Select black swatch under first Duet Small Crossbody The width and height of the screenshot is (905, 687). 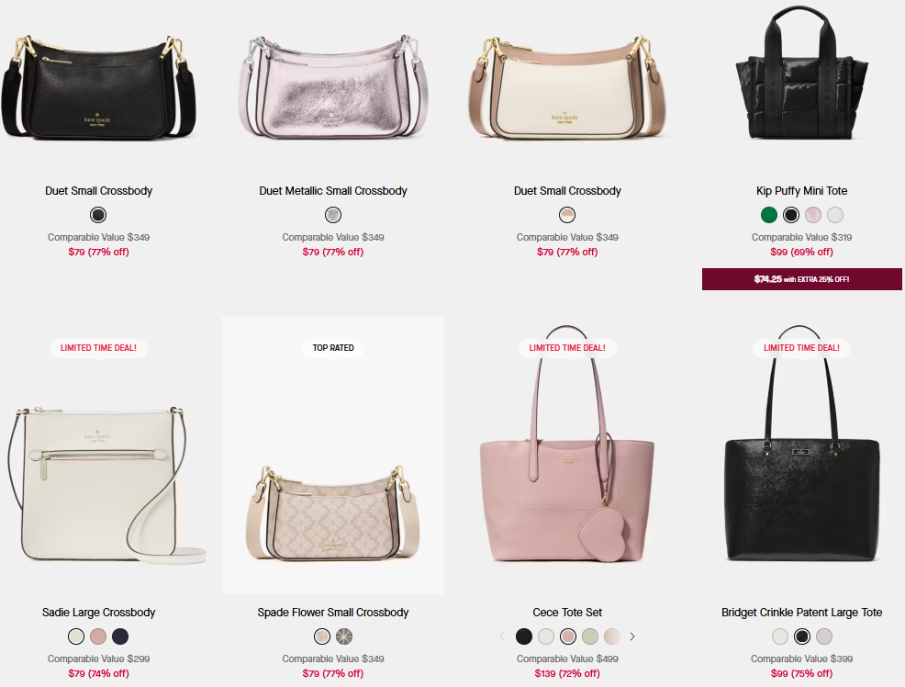click(98, 215)
